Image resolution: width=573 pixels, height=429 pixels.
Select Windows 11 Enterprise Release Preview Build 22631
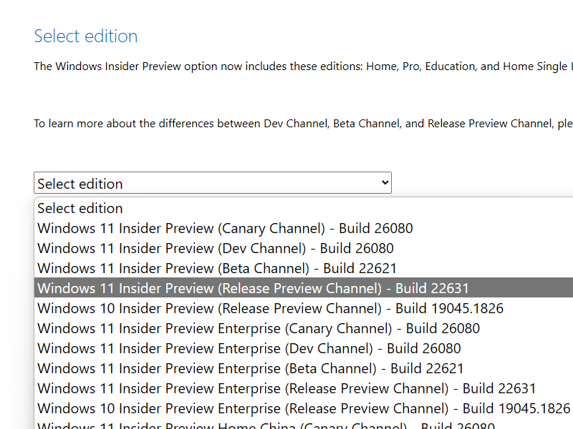286,388
